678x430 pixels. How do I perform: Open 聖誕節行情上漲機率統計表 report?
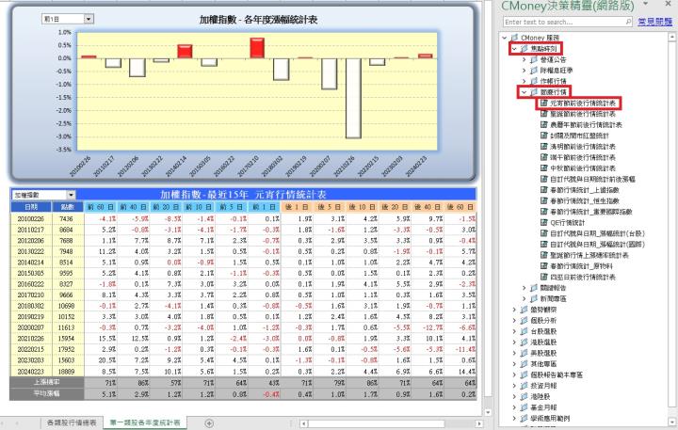[589, 255]
